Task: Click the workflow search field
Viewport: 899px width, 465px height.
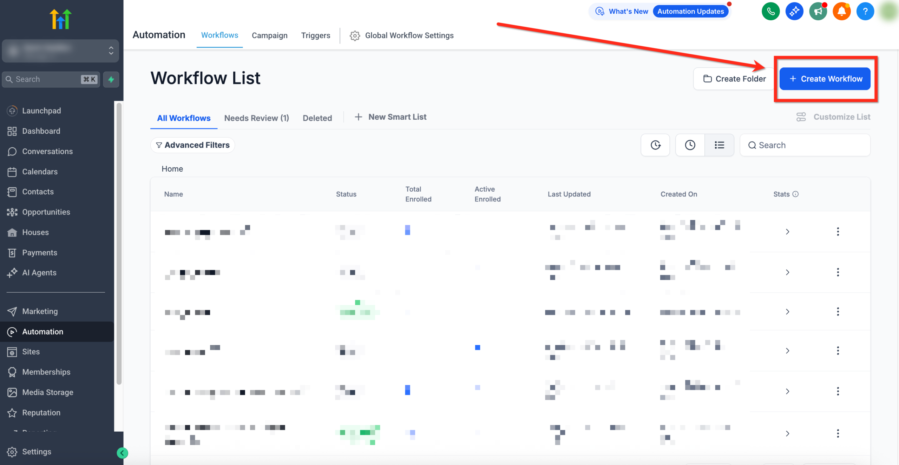Action: tap(805, 145)
